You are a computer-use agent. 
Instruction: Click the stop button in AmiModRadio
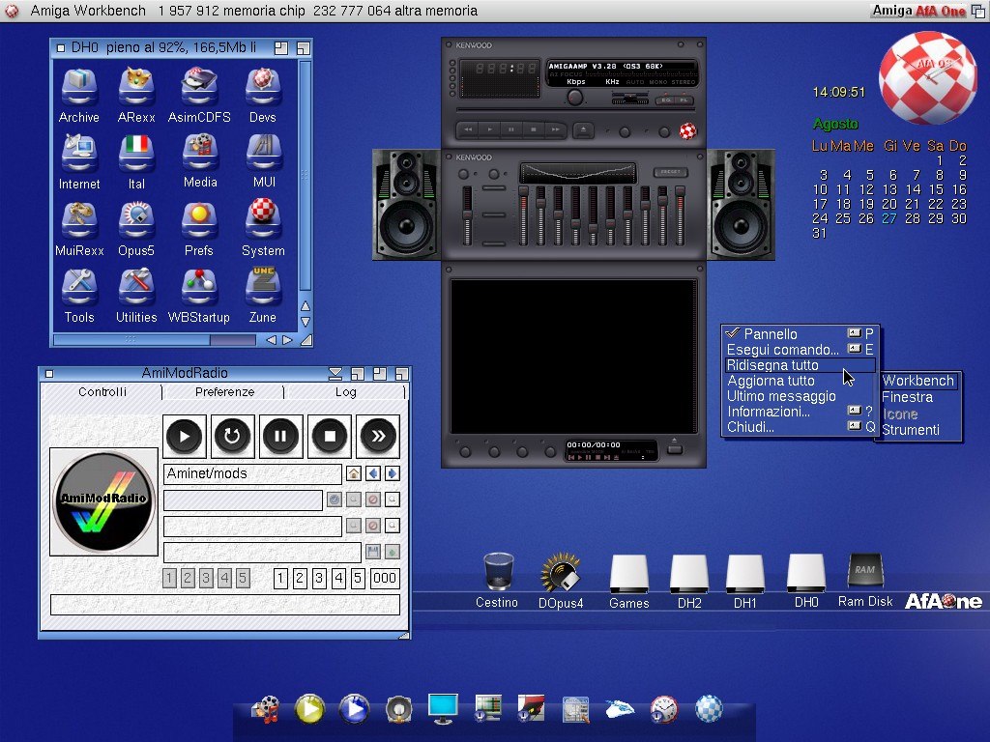point(330,437)
